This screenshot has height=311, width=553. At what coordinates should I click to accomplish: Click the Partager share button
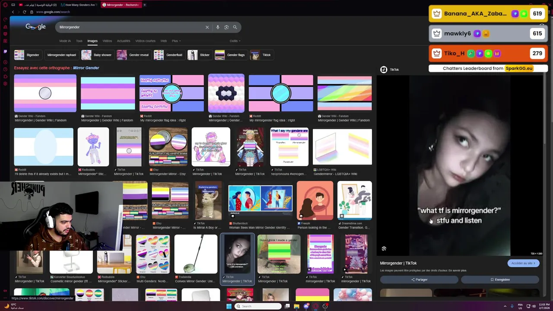tap(419, 279)
